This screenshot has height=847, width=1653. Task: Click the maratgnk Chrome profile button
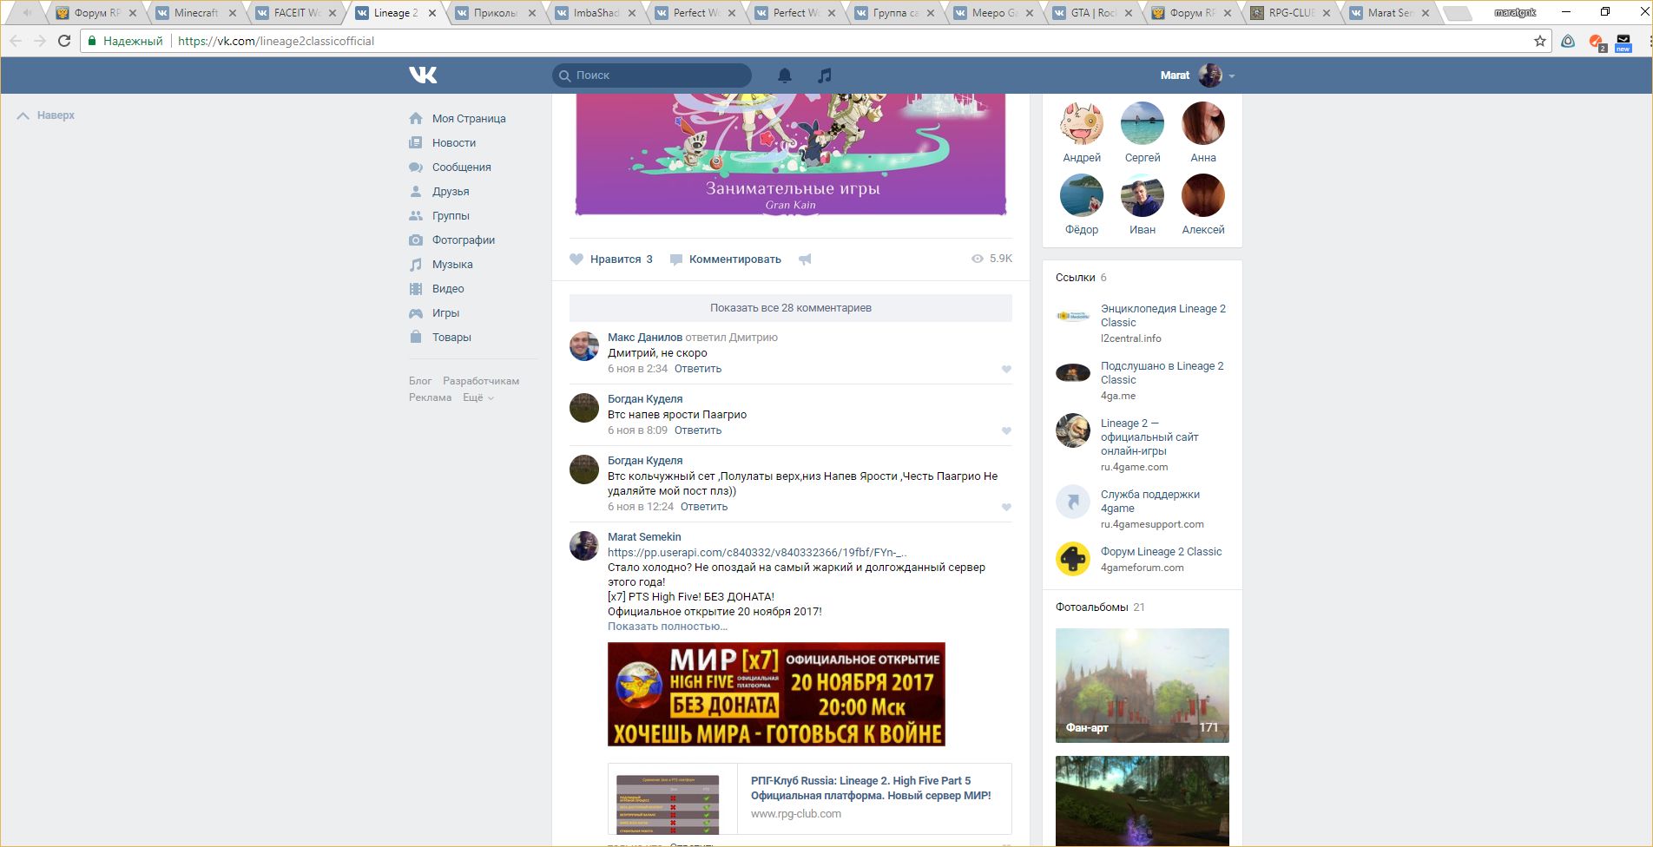1515,12
